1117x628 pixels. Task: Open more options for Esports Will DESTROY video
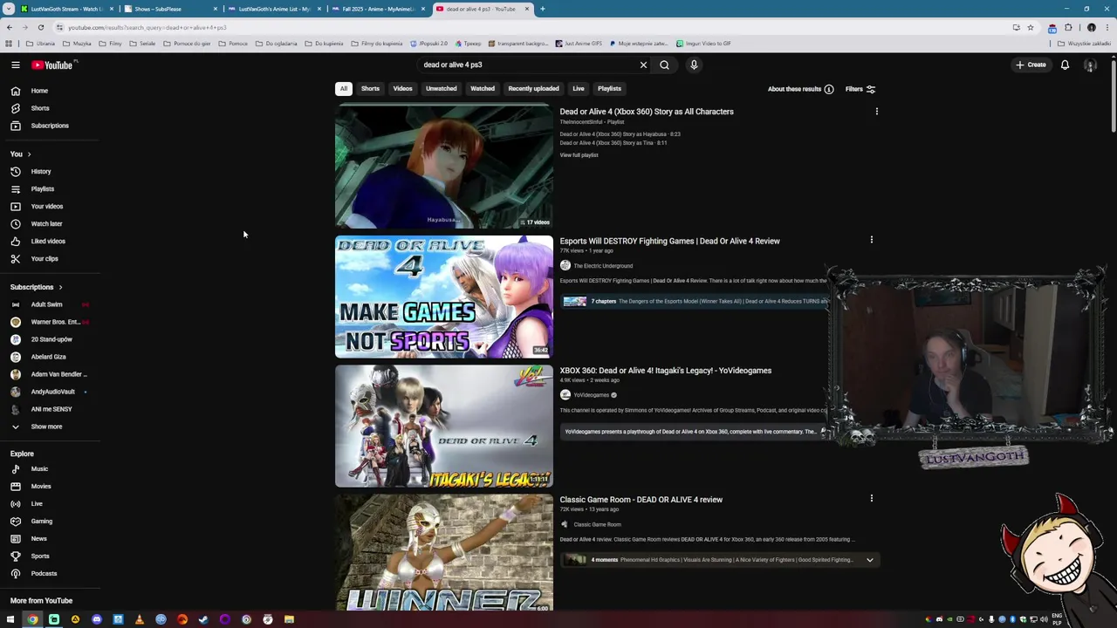click(871, 240)
